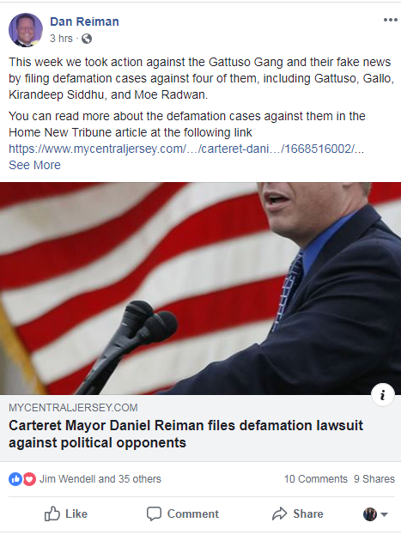Click the MYCENTRALJERSEY.COM source label

coord(73,408)
